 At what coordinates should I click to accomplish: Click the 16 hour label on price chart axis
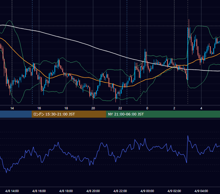[39, 108]
